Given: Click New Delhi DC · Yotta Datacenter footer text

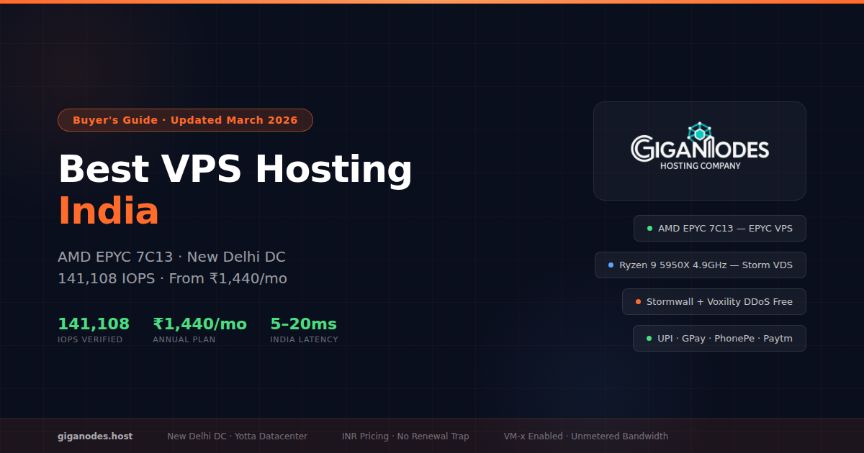Looking at the screenshot, I should 237,436.
